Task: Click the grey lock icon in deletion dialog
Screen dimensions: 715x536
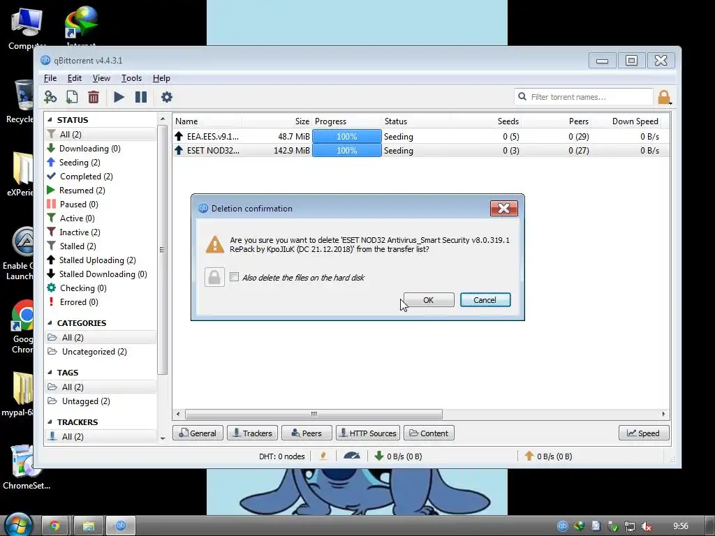Action: [214, 277]
